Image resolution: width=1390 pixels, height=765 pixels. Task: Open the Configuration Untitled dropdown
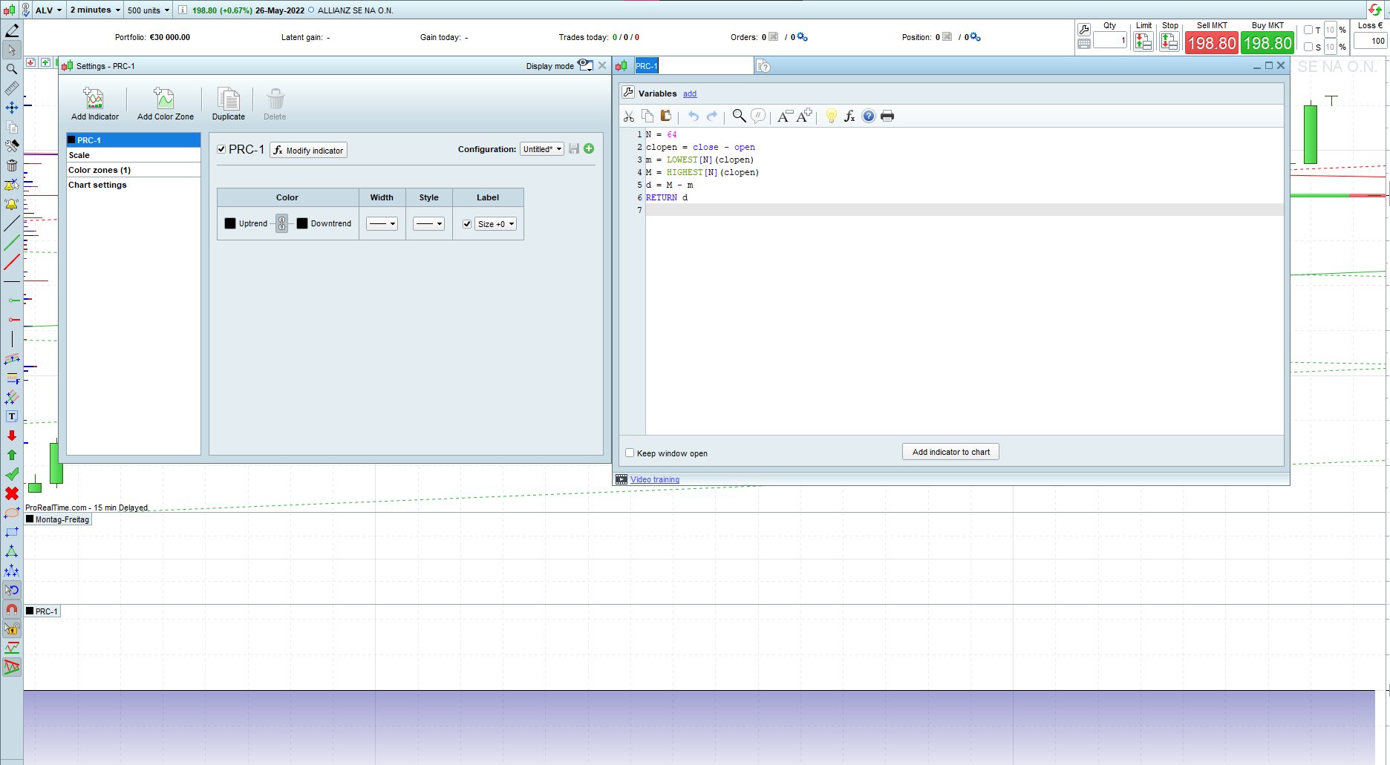(x=541, y=149)
